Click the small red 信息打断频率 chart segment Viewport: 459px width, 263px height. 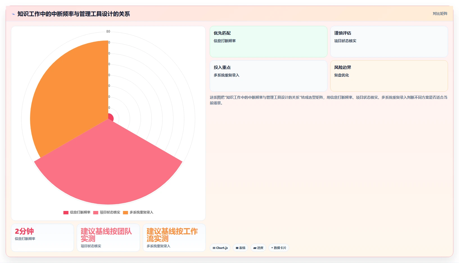tap(111, 117)
